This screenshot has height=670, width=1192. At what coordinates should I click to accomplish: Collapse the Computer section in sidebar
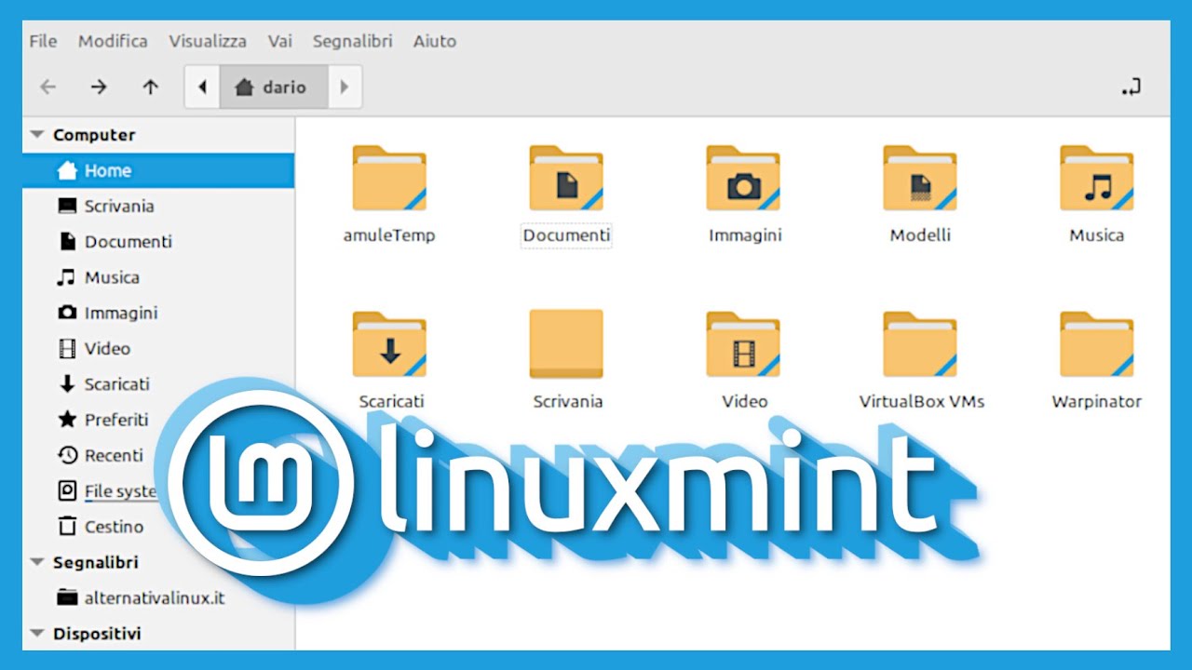tap(37, 135)
